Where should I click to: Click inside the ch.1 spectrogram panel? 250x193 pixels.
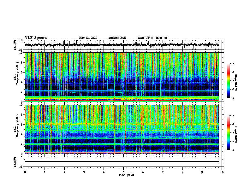point(122,77)
